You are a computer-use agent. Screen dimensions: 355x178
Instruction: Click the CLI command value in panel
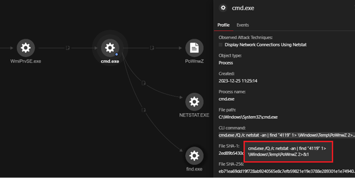point(286,135)
